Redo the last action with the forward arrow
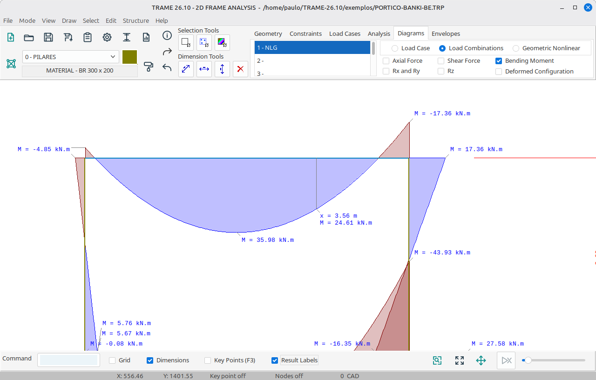The height and width of the screenshot is (380, 596). click(167, 52)
